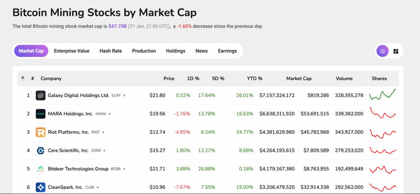Sort table by Market Cap column header
This screenshot has width=420, height=194.
pyautogui.click(x=299, y=79)
